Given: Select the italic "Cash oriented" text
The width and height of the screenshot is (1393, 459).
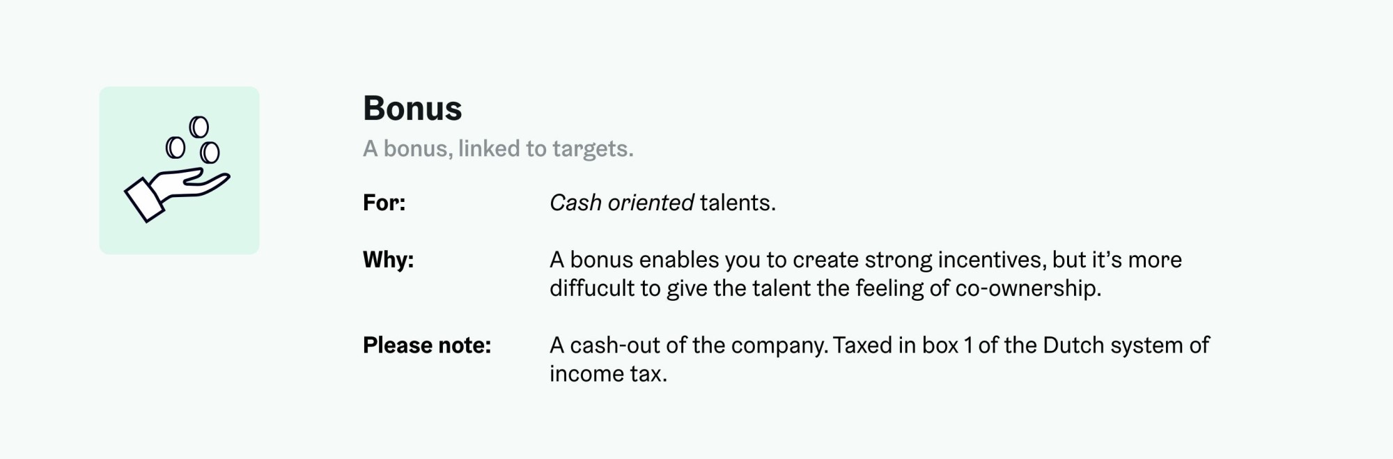Looking at the screenshot, I should tap(621, 203).
